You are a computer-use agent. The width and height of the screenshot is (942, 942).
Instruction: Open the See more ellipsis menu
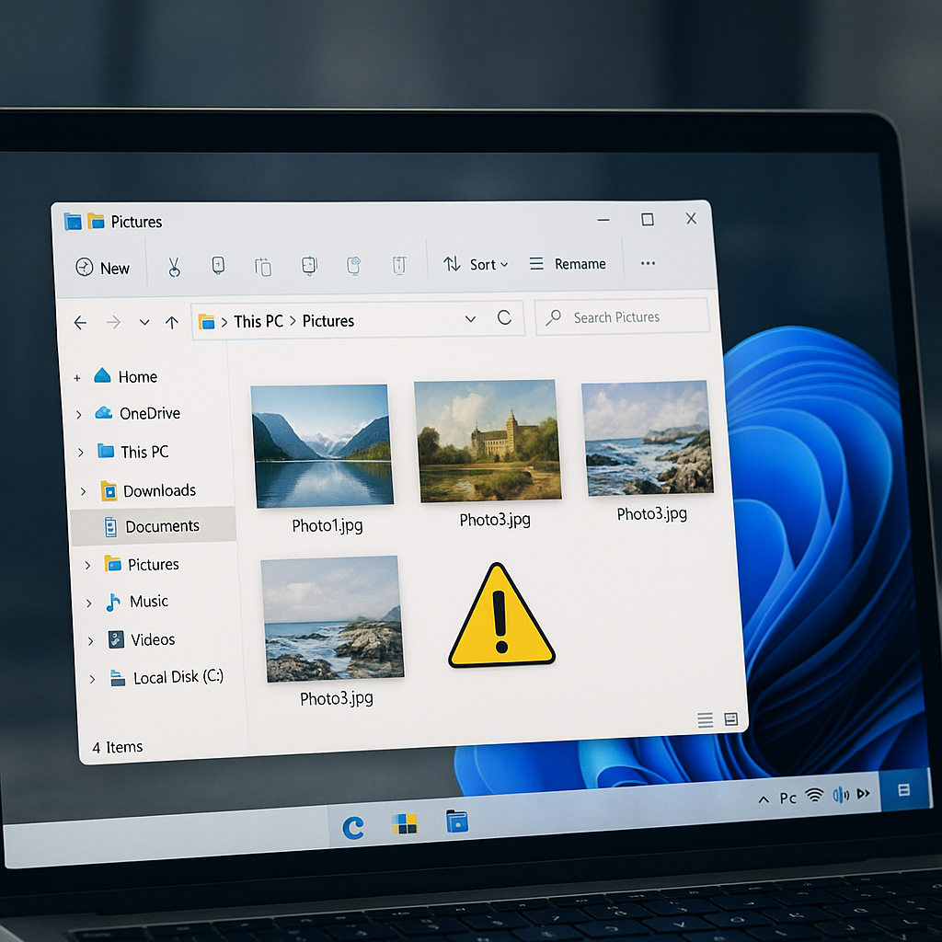648,263
